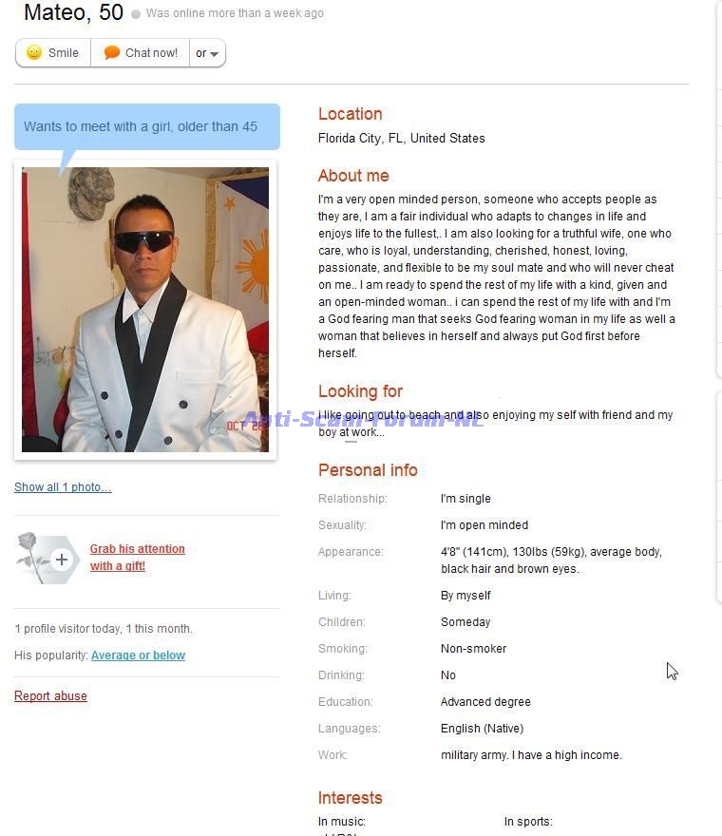Click the blue 'Wants to meet' bubble

coord(147,127)
